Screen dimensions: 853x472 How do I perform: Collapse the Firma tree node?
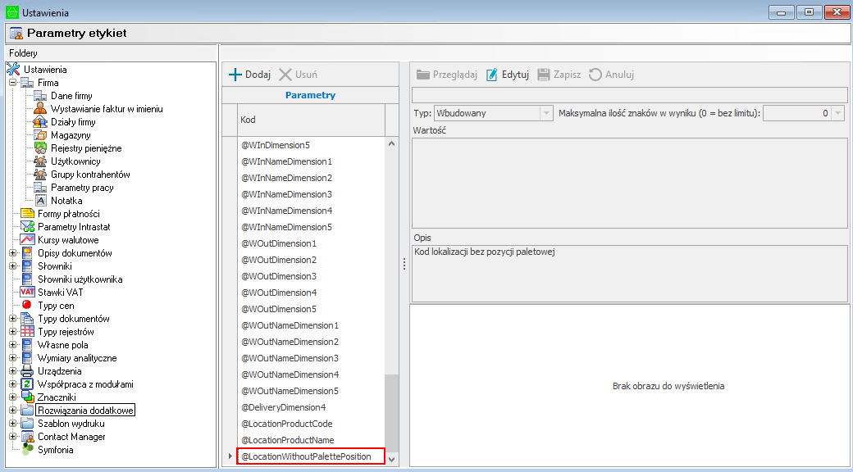(x=13, y=83)
